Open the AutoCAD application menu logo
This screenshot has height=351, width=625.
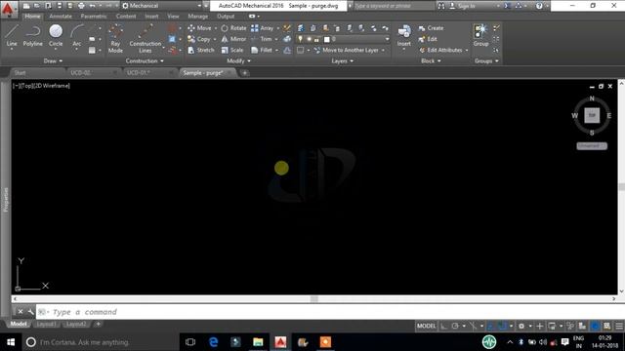[8, 9]
